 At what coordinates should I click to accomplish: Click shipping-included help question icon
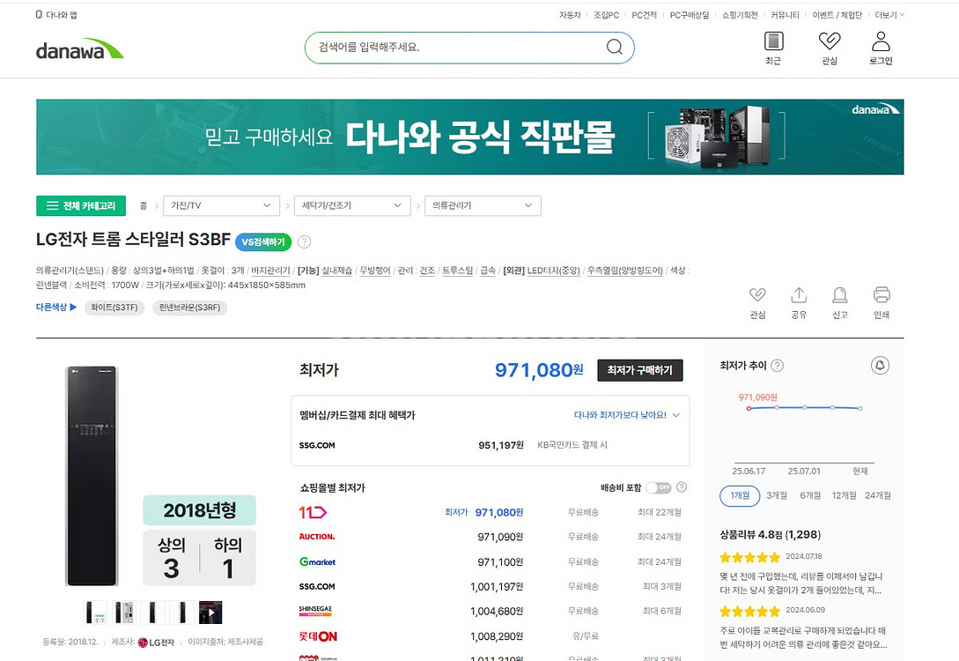click(682, 487)
